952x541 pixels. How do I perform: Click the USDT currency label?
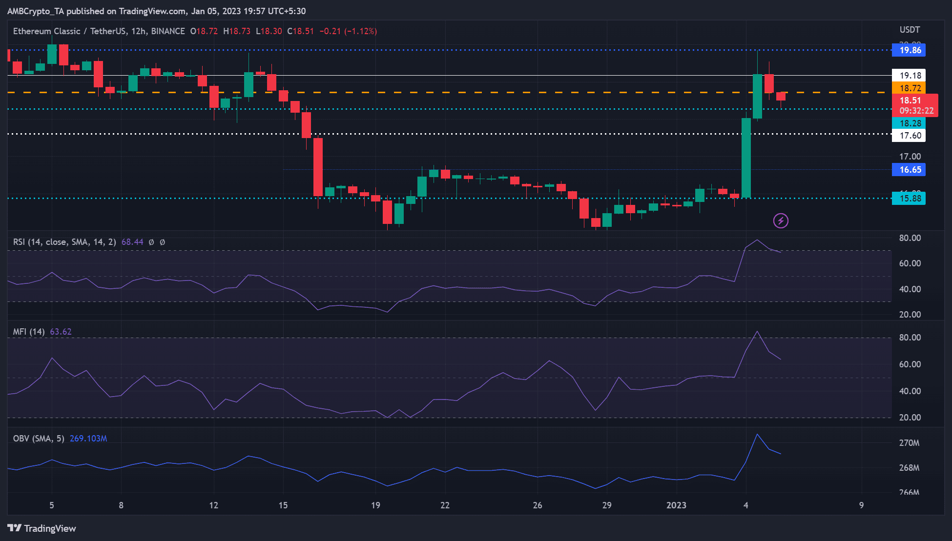[x=910, y=30]
